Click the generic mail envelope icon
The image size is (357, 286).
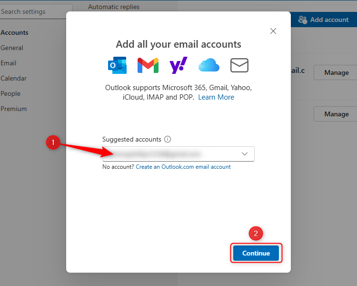tap(239, 65)
